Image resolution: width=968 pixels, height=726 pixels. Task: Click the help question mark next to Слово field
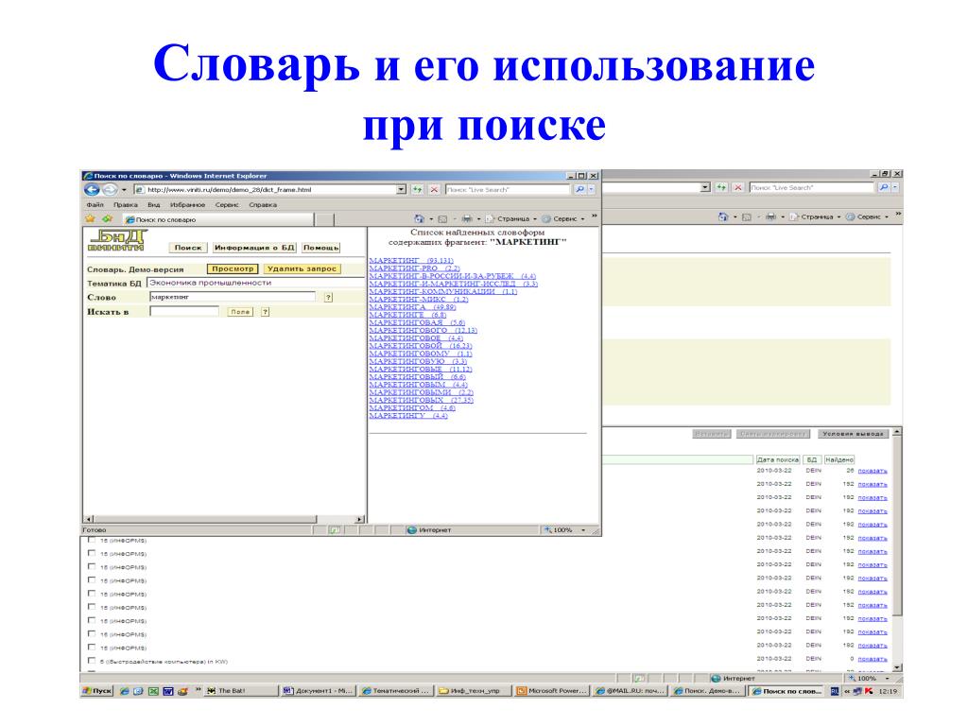[328, 297]
